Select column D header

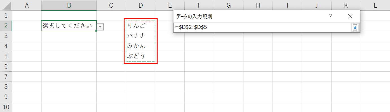coord(141,5)
